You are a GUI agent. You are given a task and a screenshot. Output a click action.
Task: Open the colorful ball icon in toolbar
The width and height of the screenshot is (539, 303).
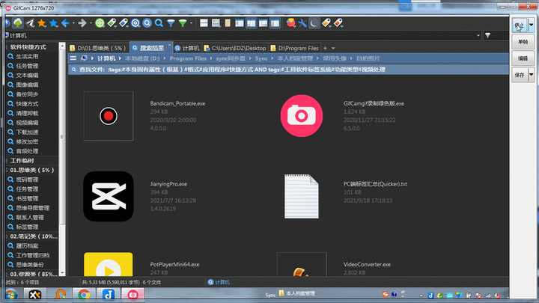point(290,23)
